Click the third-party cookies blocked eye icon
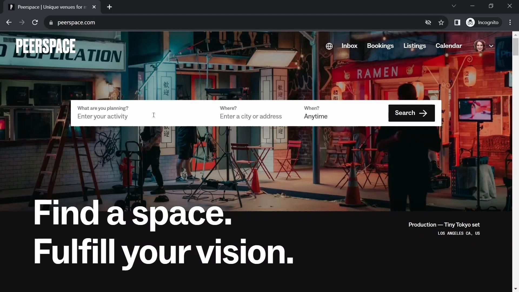The image size is (519, 292). pyautogui.click(x=428, y=22)
